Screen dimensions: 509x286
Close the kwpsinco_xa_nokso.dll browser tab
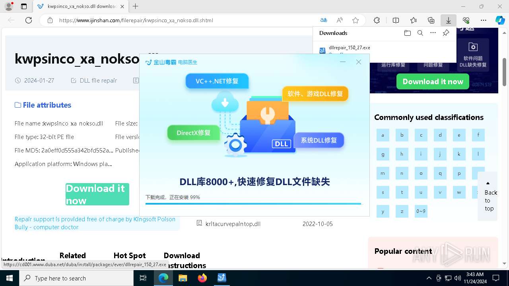(x=122, y=6)
